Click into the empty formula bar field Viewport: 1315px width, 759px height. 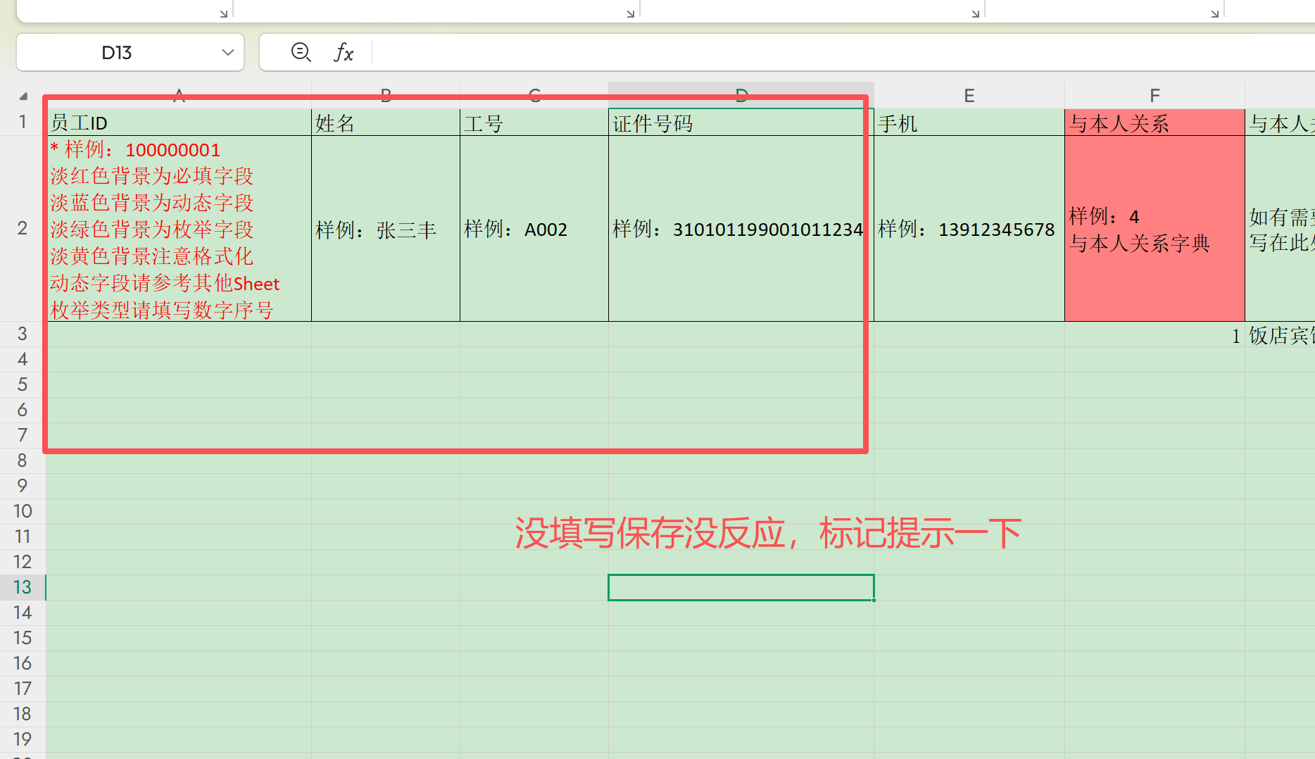tap(774, 52)
